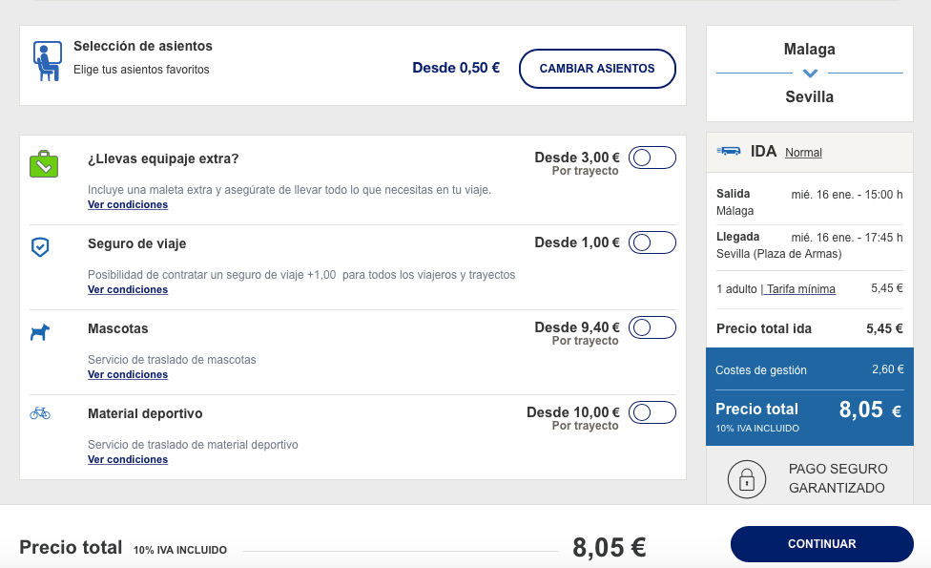Screen dimensions: 931x568
Task: Expand the Malaga–Sevilla route chevron
Action: (810, 74)
